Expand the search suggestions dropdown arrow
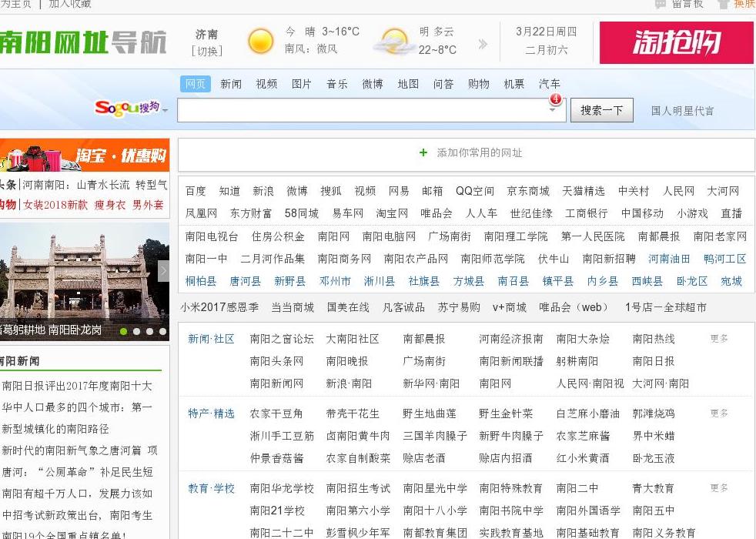 click(x=553, y=110)
